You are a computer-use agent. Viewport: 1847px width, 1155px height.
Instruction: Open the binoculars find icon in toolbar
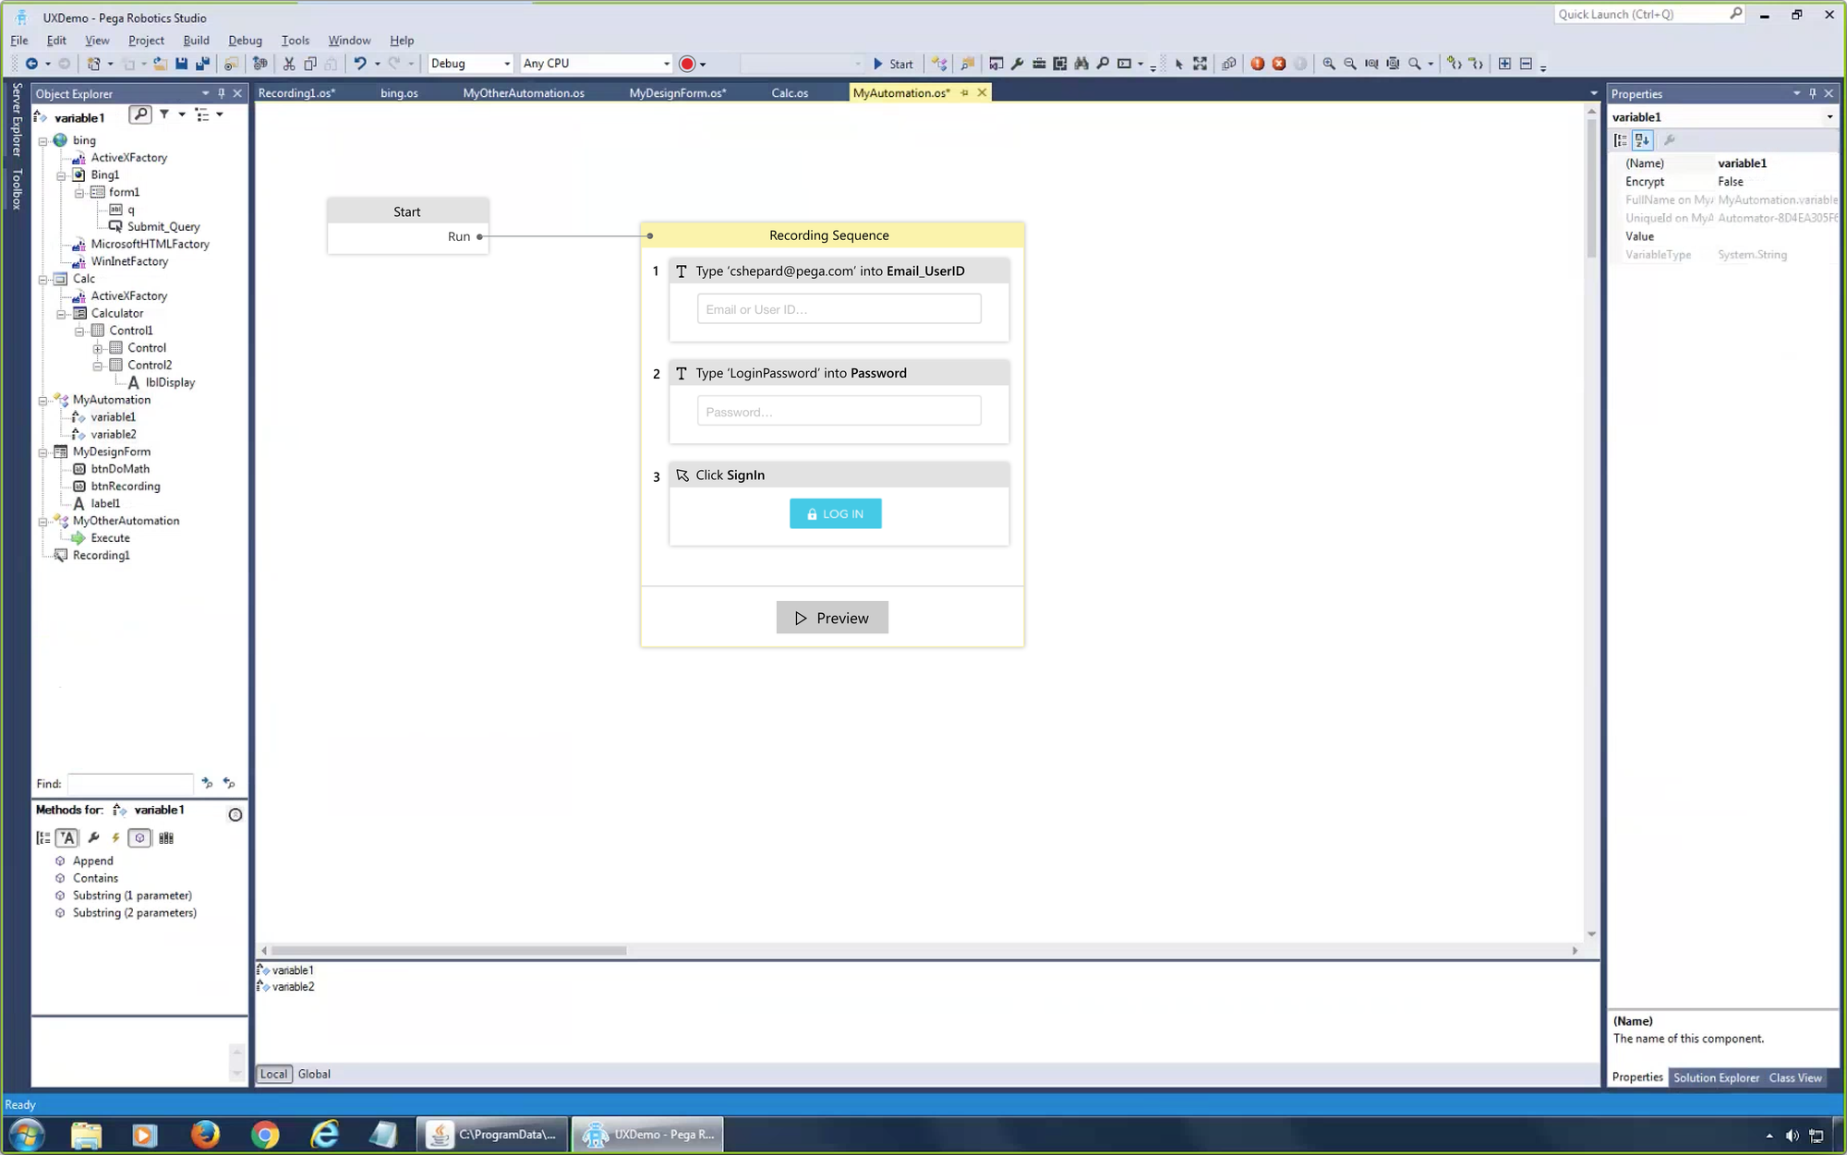coord(1081,64)
